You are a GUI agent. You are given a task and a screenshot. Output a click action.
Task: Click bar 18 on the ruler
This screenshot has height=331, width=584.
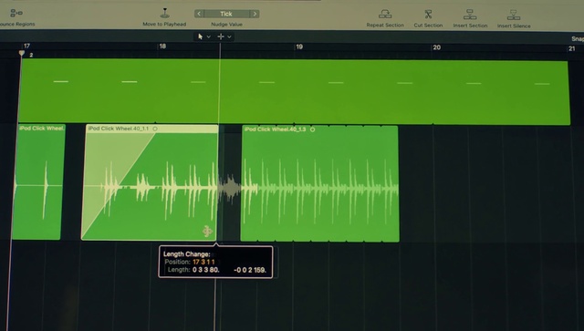coord(162,47)
